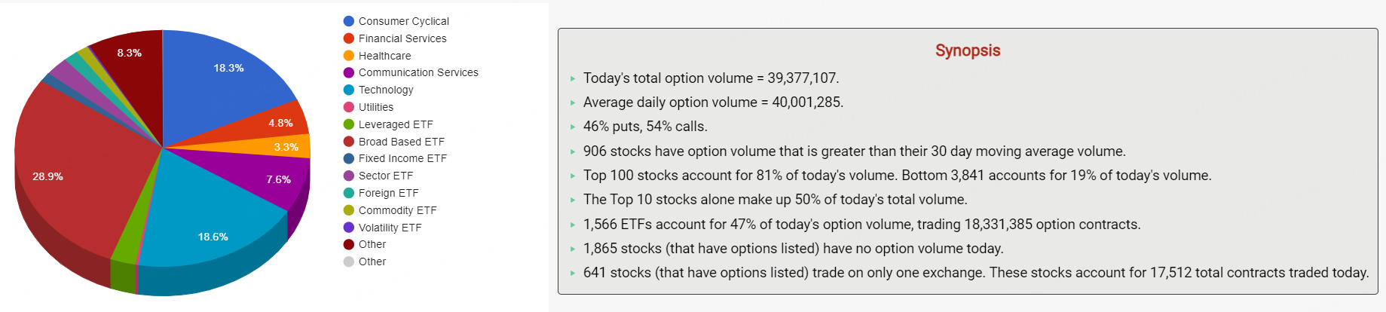This screenshot has width=1386, height=312.
Task: Select the Healthcare orange legend dot
Action: [349, 56]
